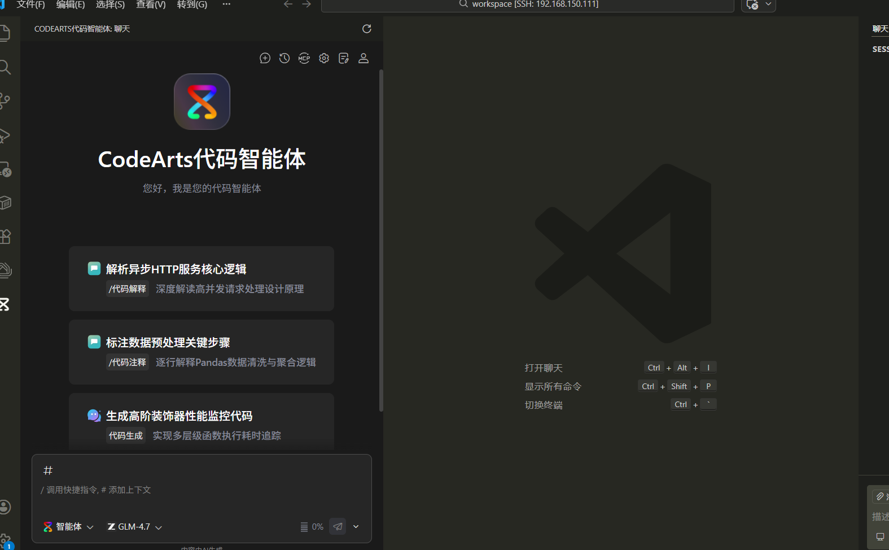Screen dimensions: 889x550
Task: Click the chat toggle icon in the title bar
Action: coord(752,5)
